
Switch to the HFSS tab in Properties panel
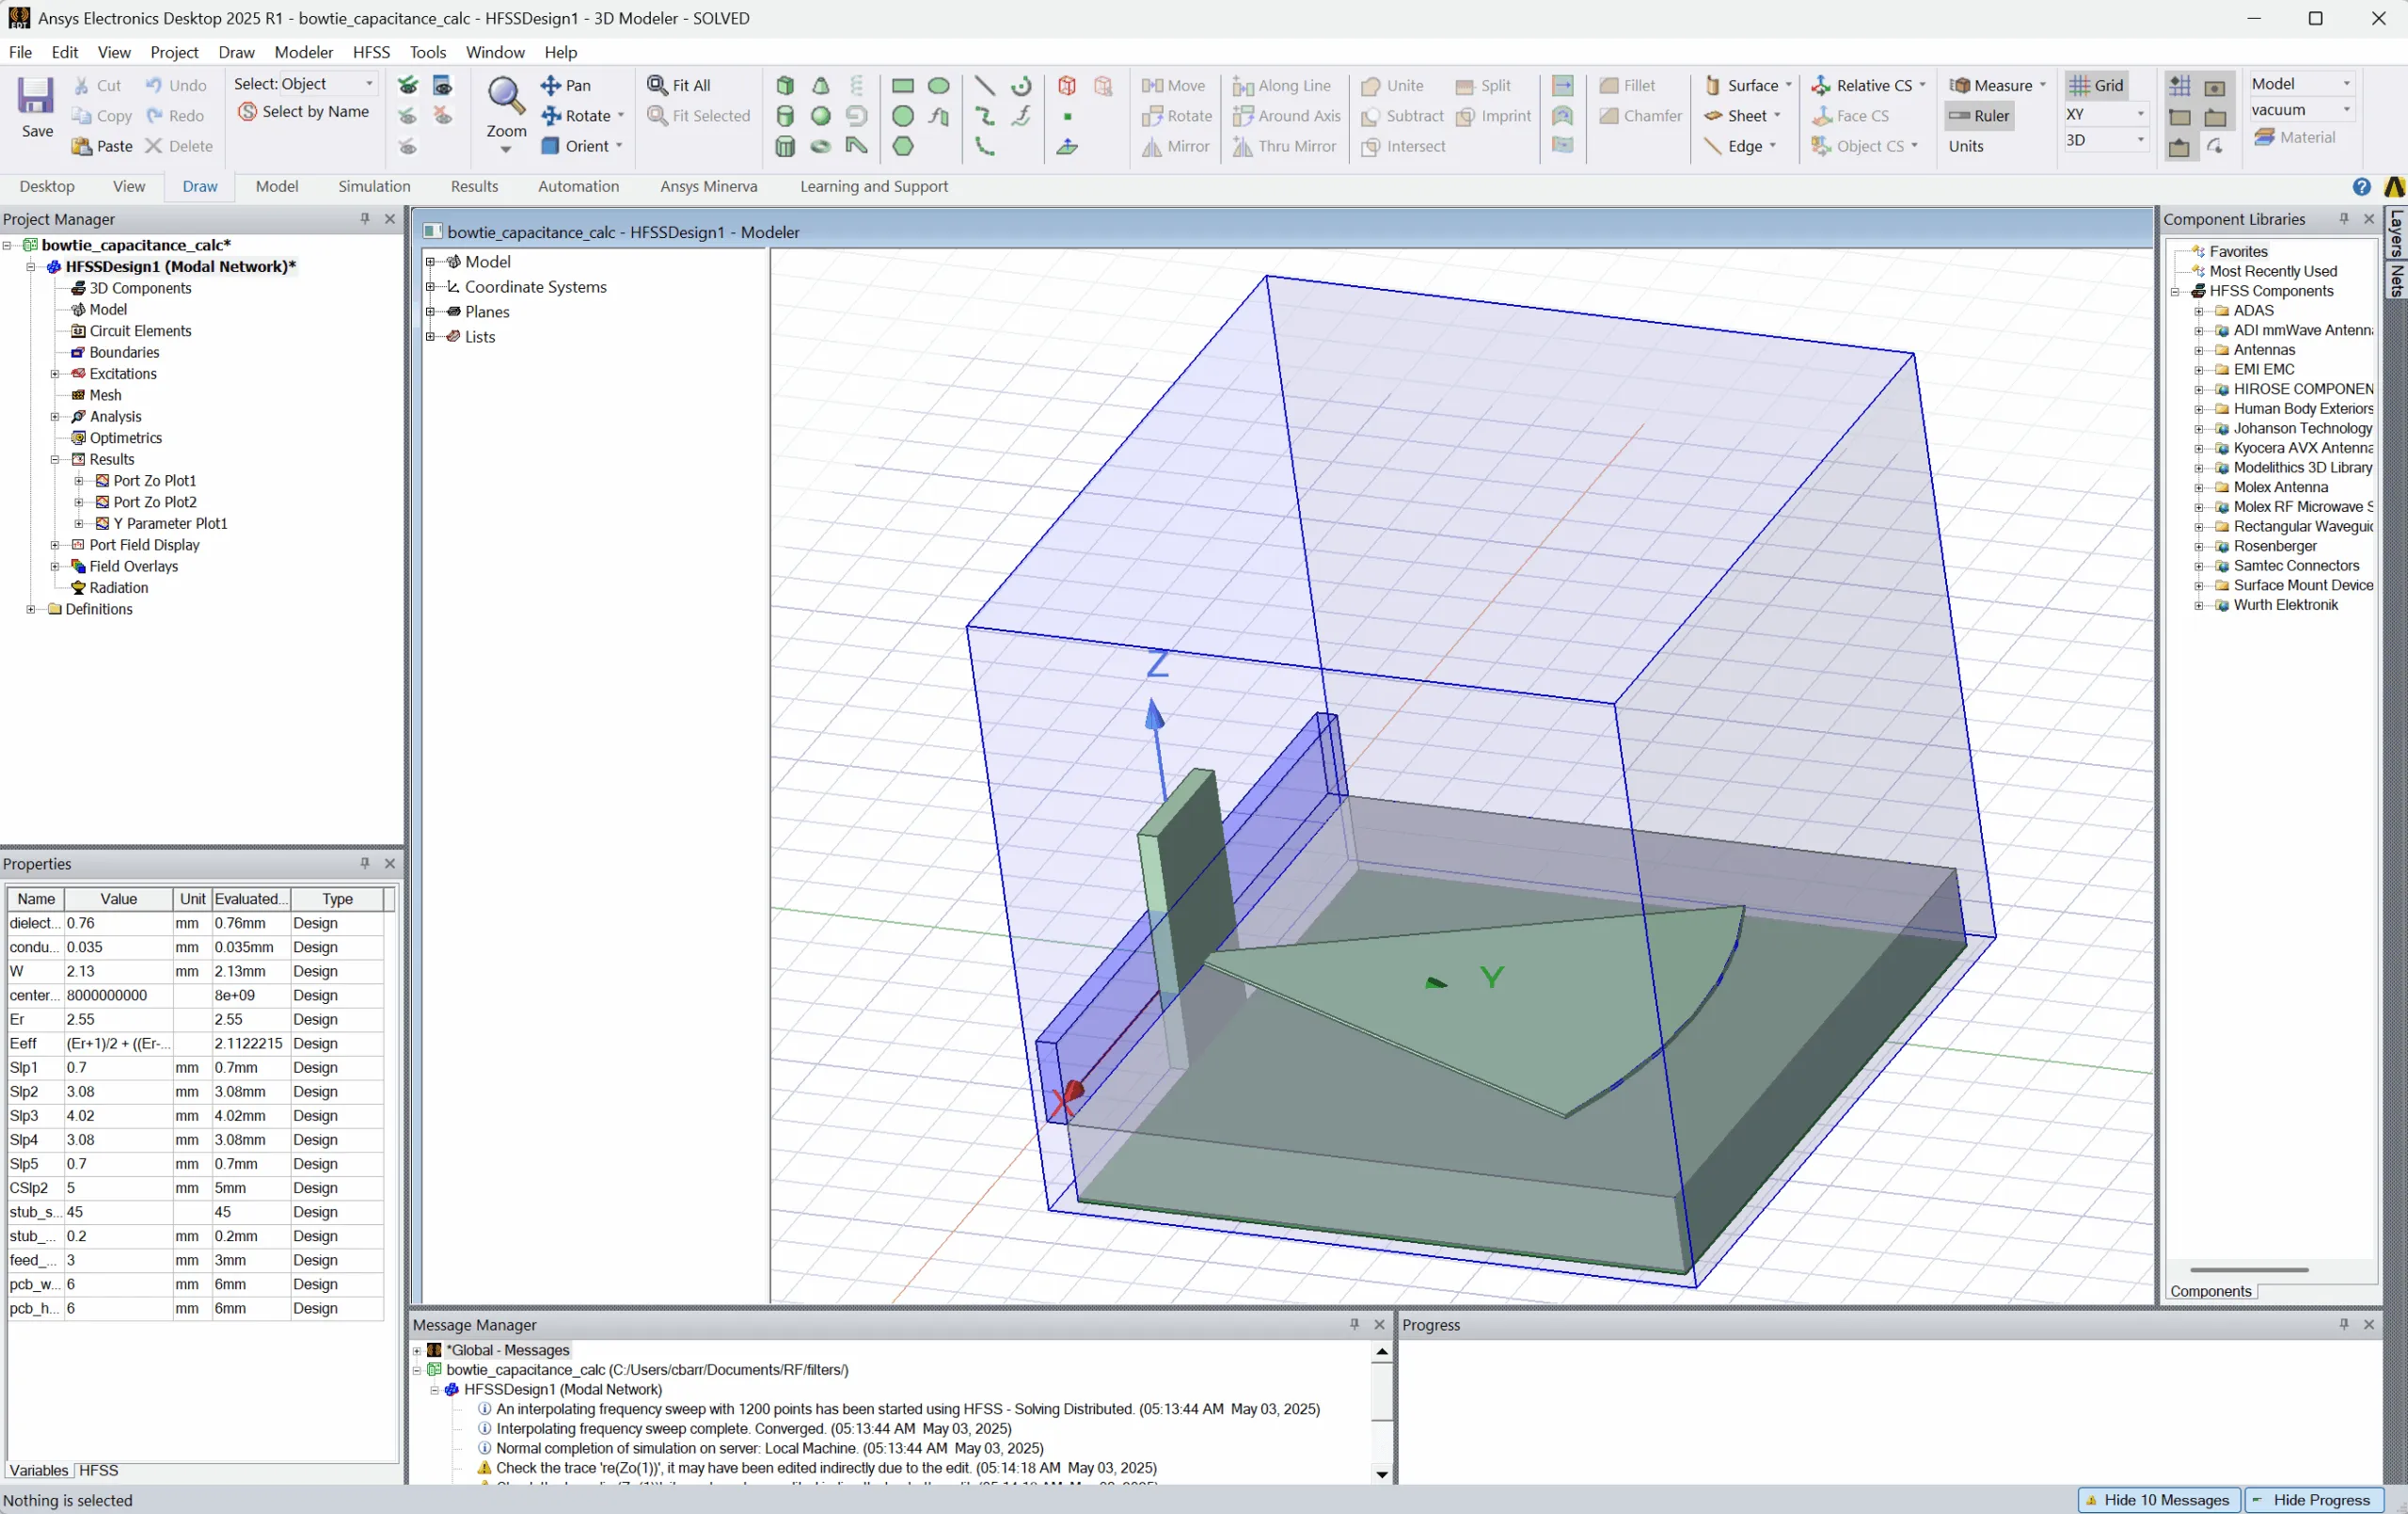pos(98,1471)
